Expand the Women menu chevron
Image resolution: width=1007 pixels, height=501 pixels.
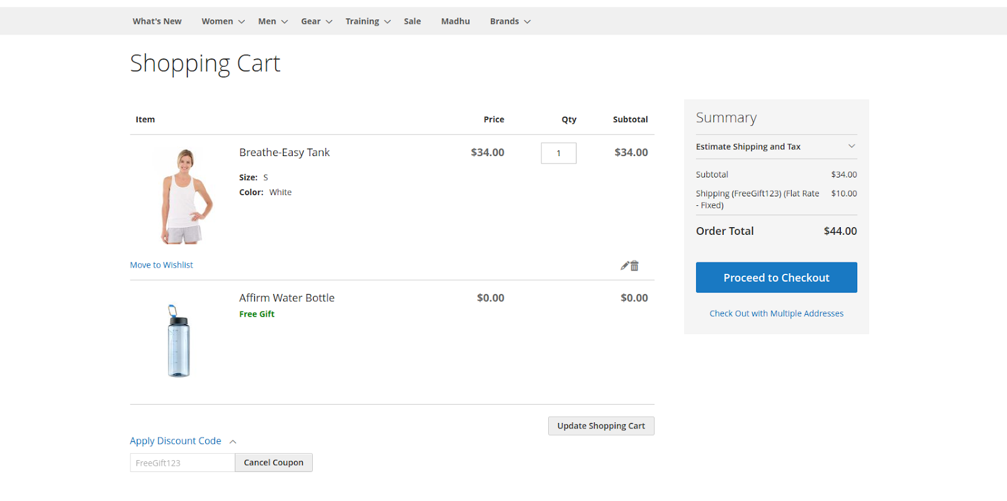(242, 21)
